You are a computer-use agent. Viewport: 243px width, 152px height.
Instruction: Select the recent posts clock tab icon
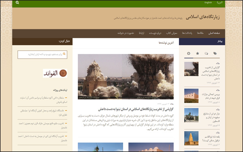(x=189, y=53)
